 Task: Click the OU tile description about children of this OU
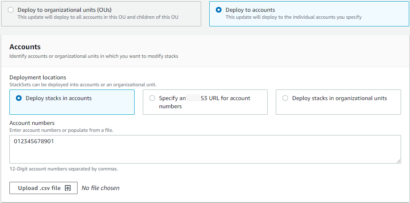98,17
